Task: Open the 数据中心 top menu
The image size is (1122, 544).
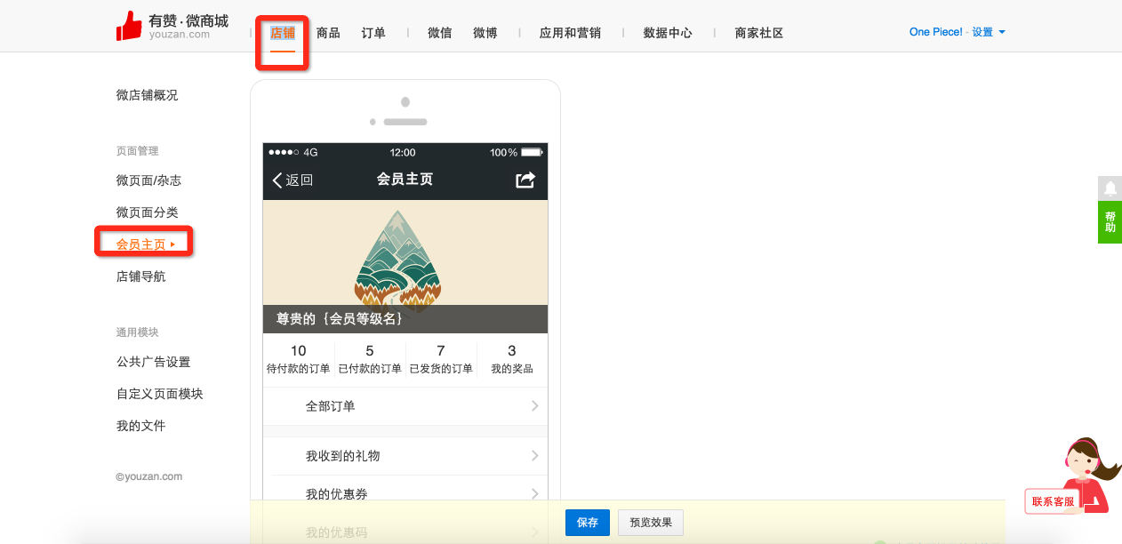Action: [668, 33]
